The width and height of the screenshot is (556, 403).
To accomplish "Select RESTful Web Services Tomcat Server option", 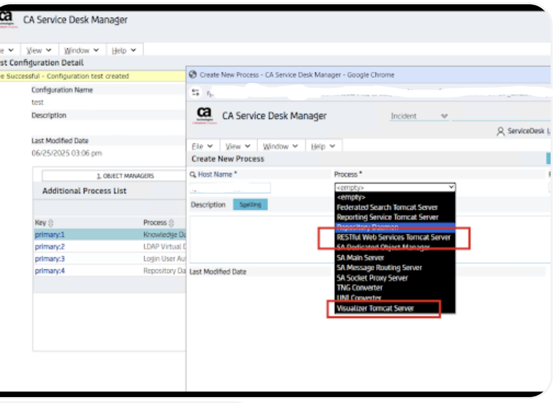I will pos(393,238).
